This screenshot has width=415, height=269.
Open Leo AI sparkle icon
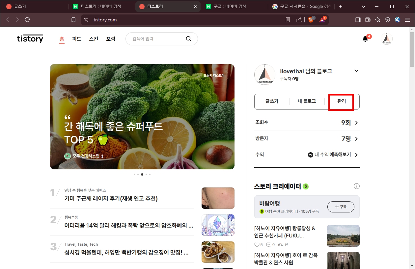coord(378,20)
